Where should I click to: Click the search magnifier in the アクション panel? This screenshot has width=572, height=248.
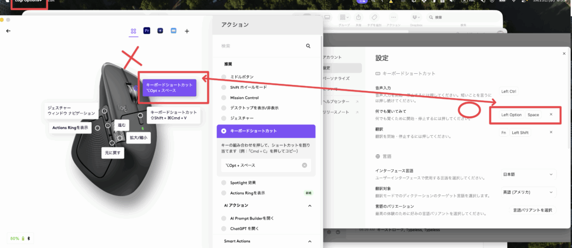tap(308, 46)
